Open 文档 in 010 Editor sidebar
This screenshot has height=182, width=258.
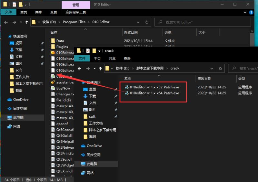tap(16, 57)
